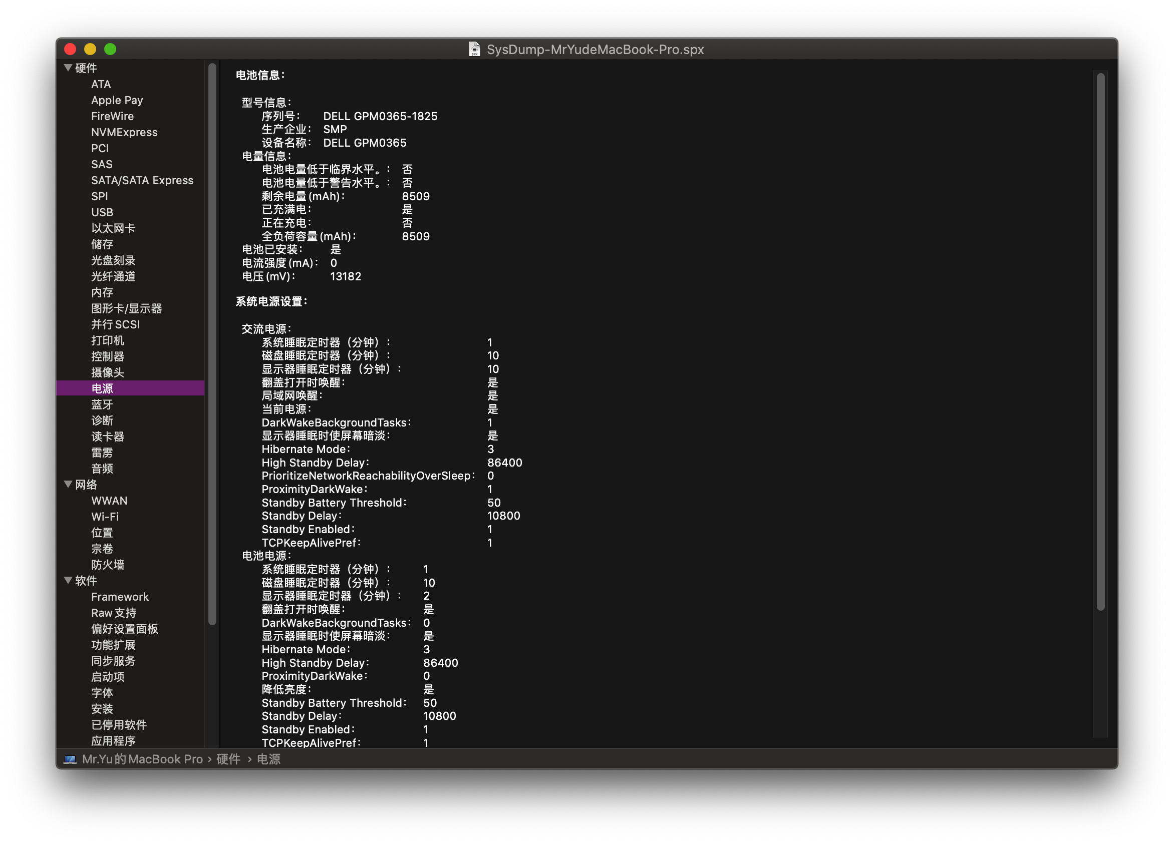Click the laptop icon in path bar
1174x843 pixels.
pos(70,759)
